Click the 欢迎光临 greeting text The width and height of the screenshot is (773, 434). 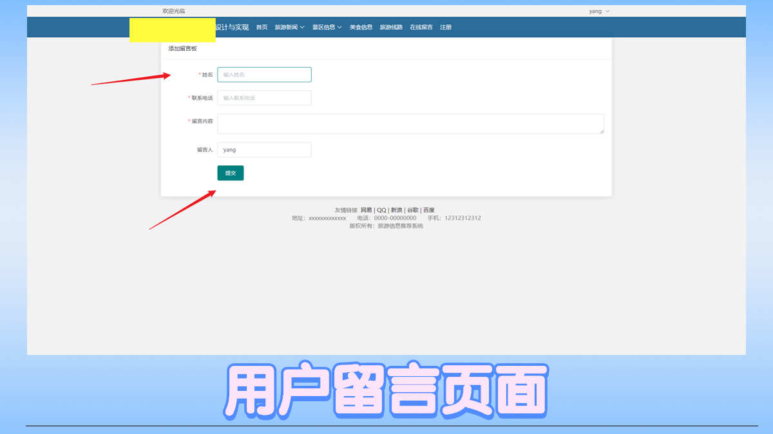click(x=174, y=11)
